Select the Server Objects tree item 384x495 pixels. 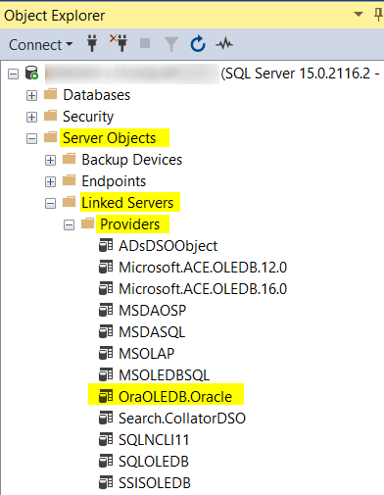tap(110, 138)
